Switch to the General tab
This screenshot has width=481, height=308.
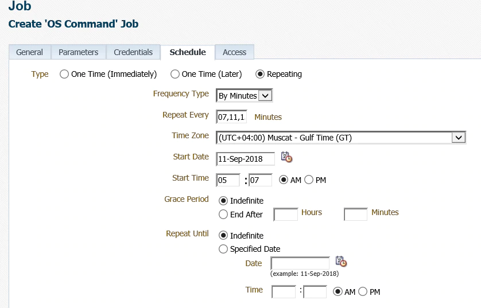pyautogui.click(x=30, y=52)
